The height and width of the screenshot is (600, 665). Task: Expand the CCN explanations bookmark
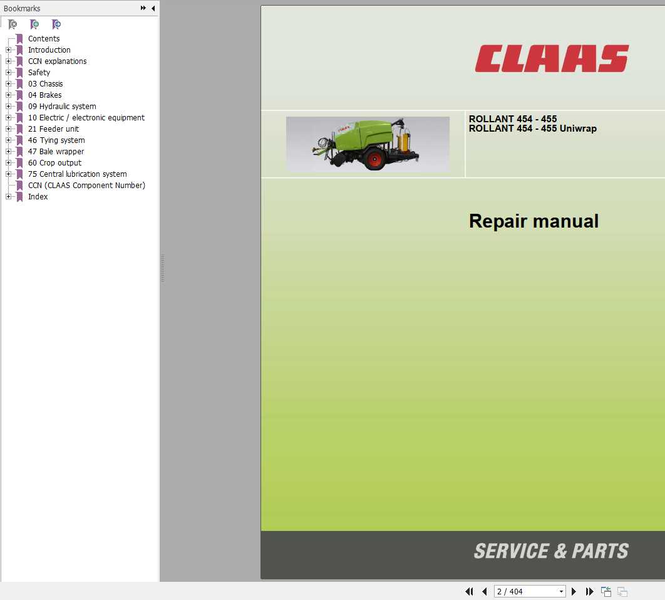click(x=8, y=61)
